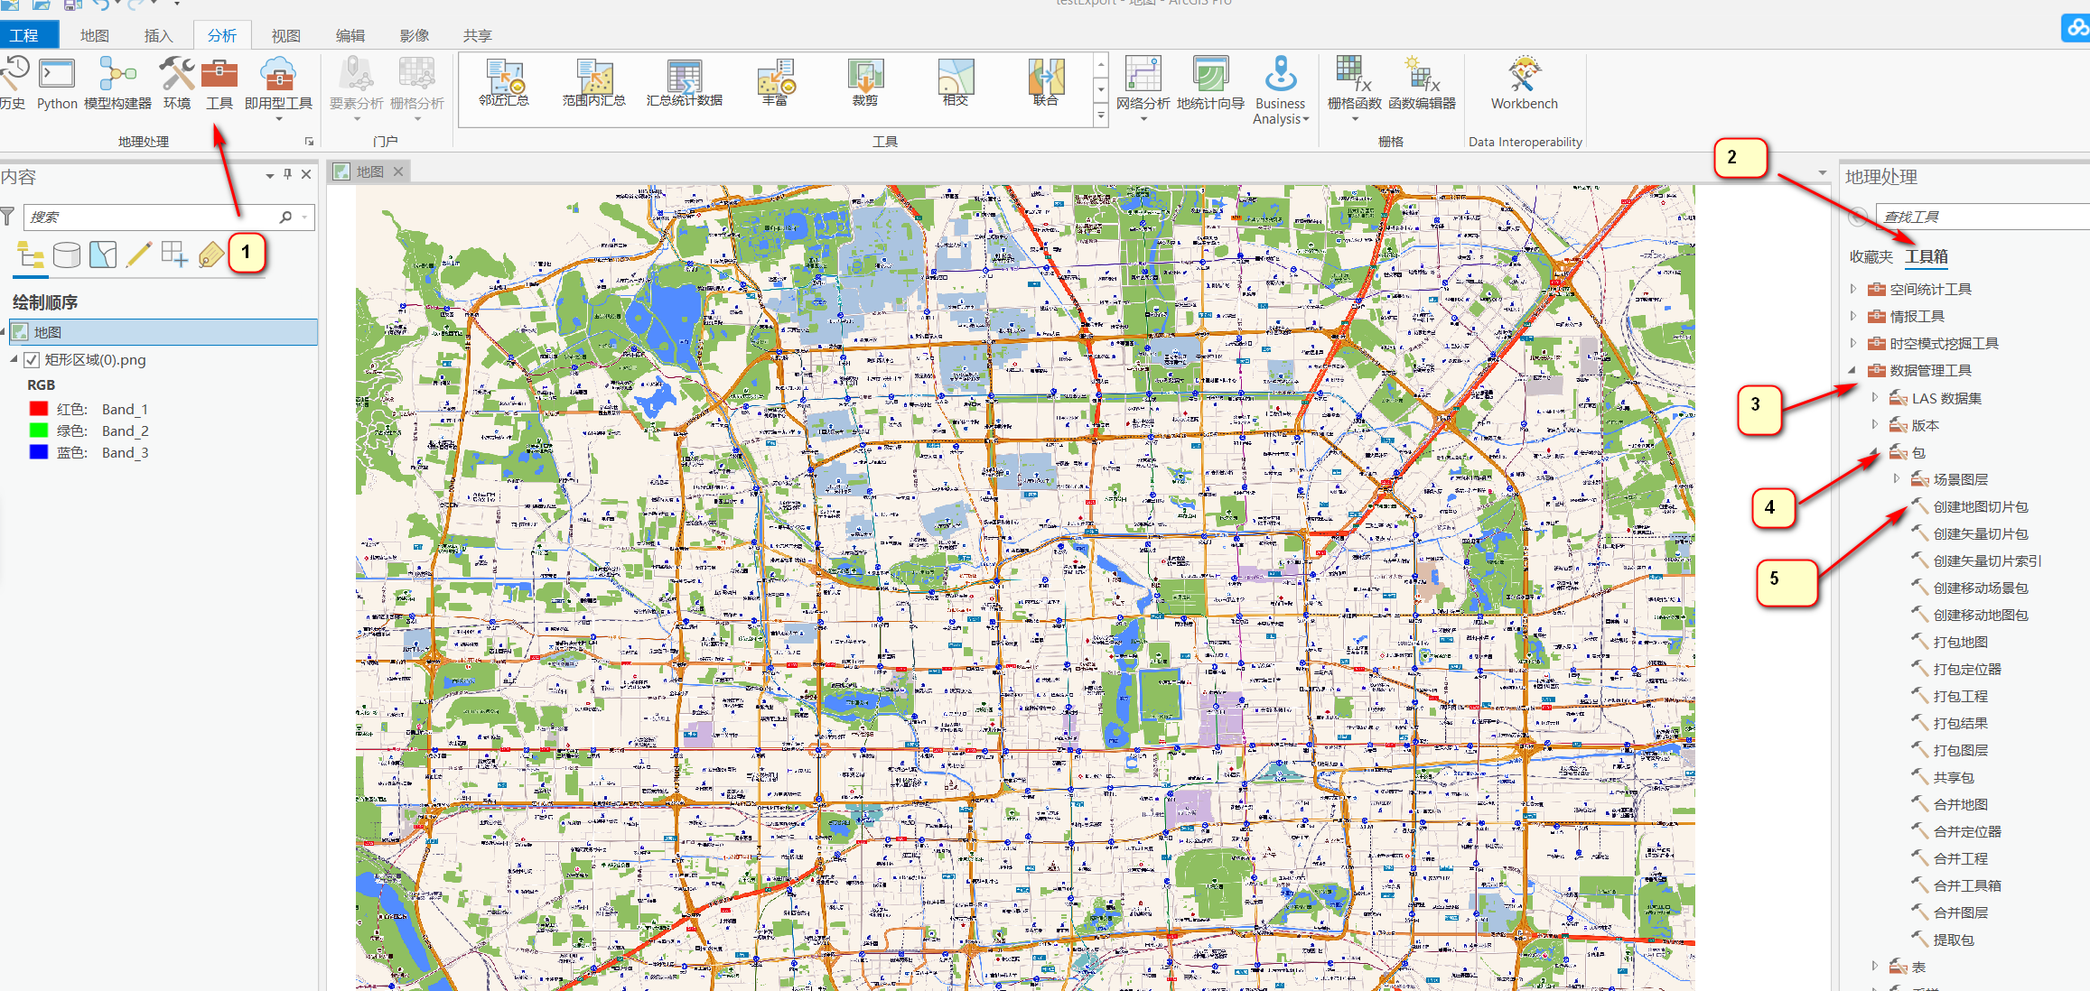Open the 工具 geoprocessing toolbox
The image size is (2090, 991).
point(219,86)
